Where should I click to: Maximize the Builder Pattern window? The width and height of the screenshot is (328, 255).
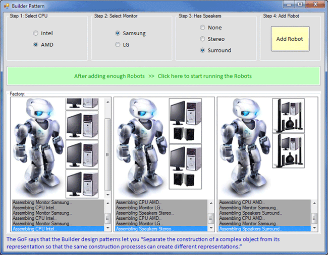(x=300, y=5)
